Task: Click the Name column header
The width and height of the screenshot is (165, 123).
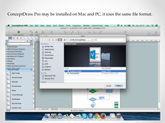Action: pos(67,68)
